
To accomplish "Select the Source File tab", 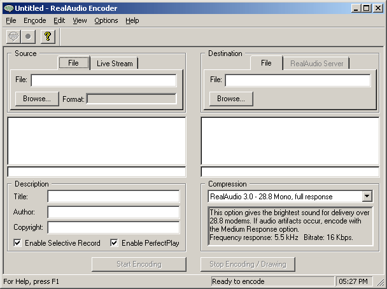I will point(74,63).
